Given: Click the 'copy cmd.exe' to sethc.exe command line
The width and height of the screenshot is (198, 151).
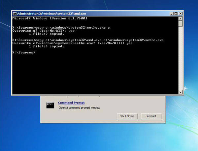Looking at the screenshot, I should point(76,40).
